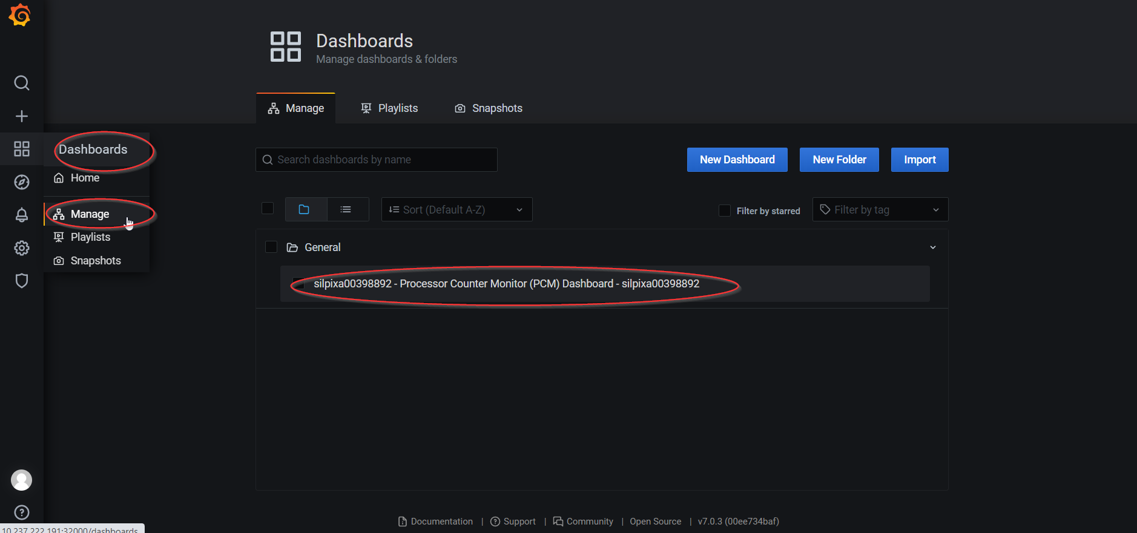Switch to the Manage tab
This screenshot has height=533, width=1137.
[x=296, y=108]
